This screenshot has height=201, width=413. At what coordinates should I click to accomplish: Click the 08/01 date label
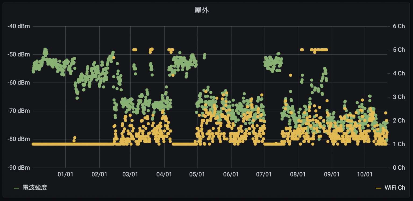(x=298, y=174)
